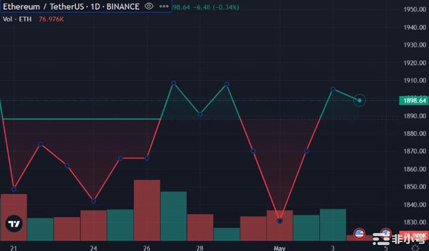
Task: Click the 24 date label on time axis
Action: point(94,247)
